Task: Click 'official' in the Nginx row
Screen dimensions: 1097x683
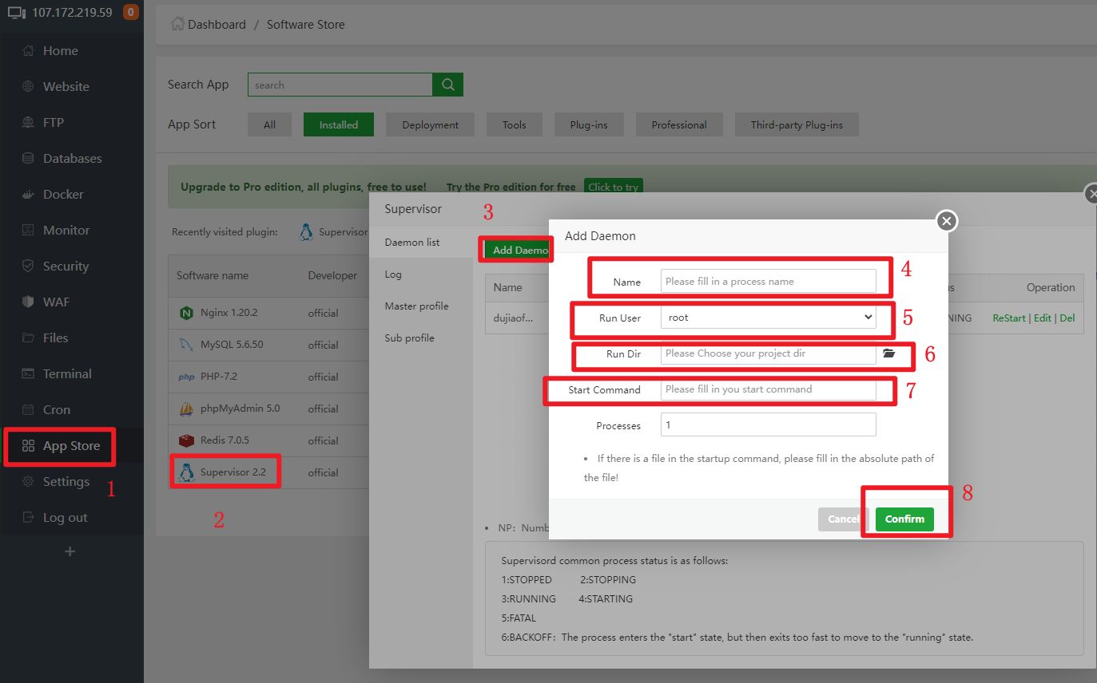Action: [x=323, y=313]
